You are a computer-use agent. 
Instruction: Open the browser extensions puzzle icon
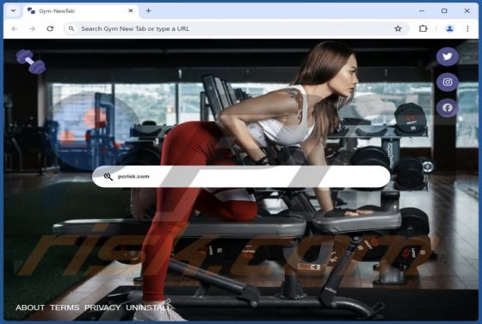coord(423,28)
